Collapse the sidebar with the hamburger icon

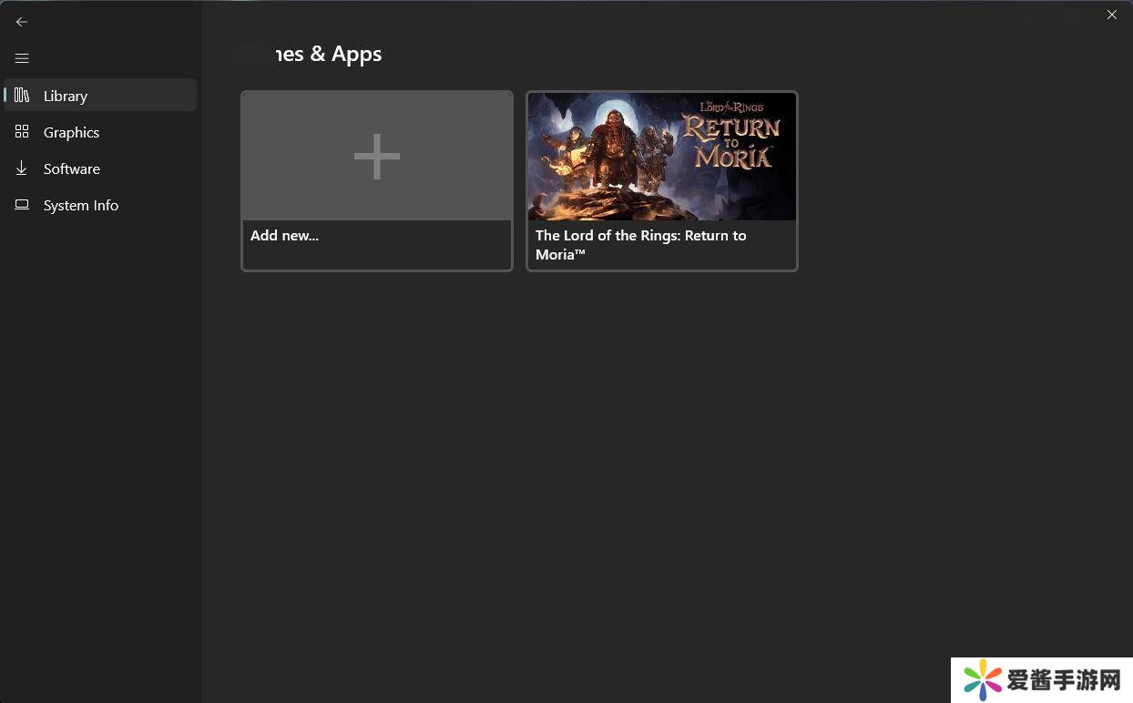coord(22,58)
